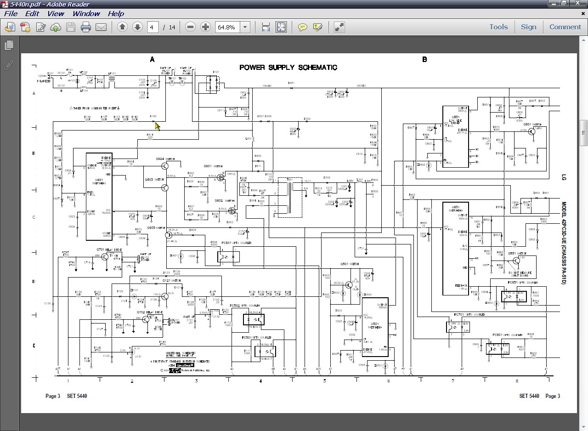Select the highlight text tool
The image size is (588, 431).
click(x=317, y=27)
